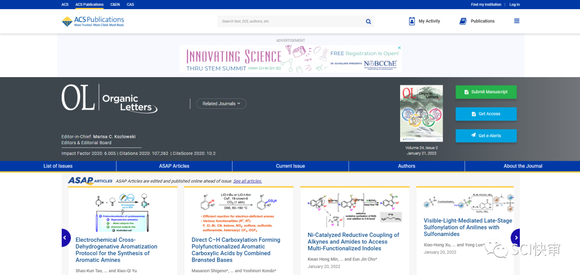The width and height of the screenshot is (580, 275).
Task: Focus the search text input field
Action: click(290, 21)
